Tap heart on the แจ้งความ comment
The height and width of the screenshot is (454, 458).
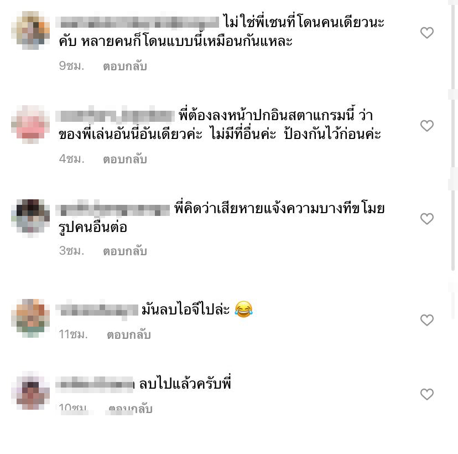(426, 219)
